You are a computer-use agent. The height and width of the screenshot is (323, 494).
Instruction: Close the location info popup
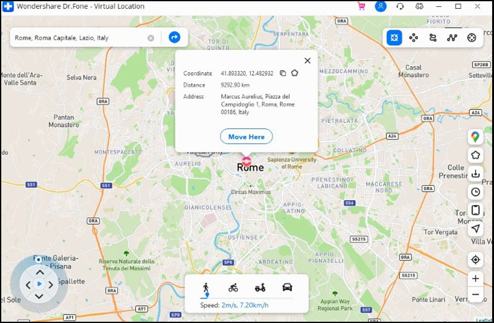point(308,61)
